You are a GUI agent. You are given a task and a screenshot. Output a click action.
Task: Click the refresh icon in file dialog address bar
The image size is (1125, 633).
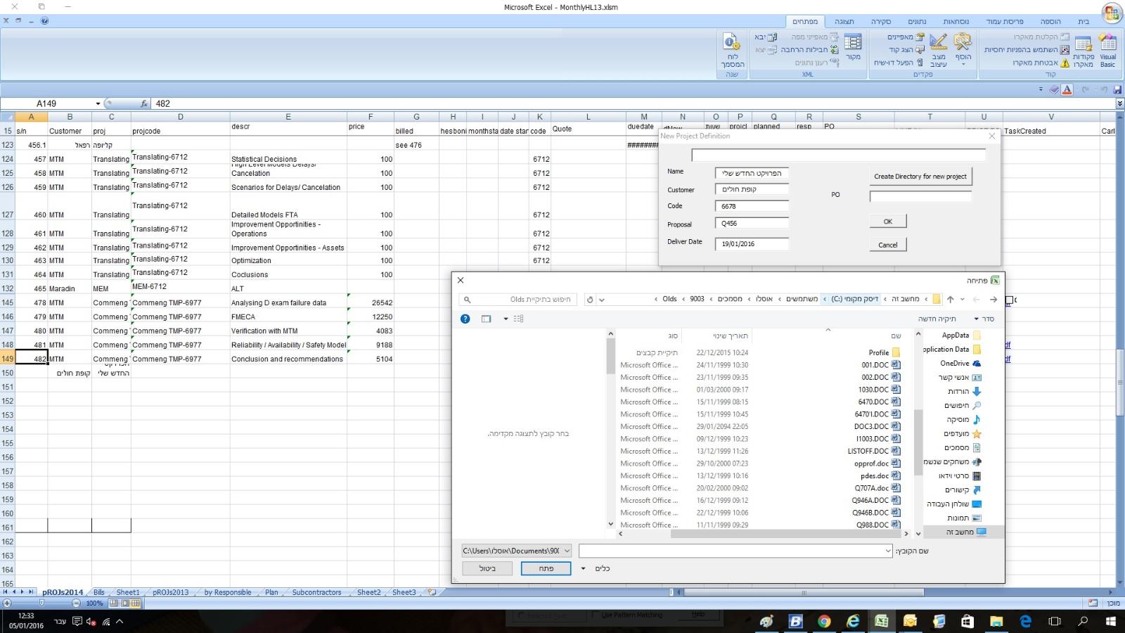coord(590,300)
